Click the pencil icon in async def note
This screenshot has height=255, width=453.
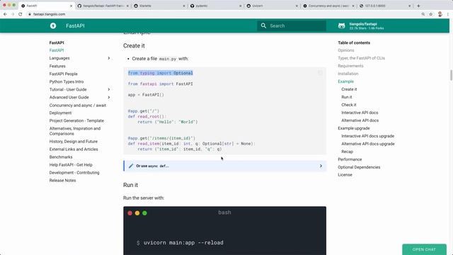131,166
